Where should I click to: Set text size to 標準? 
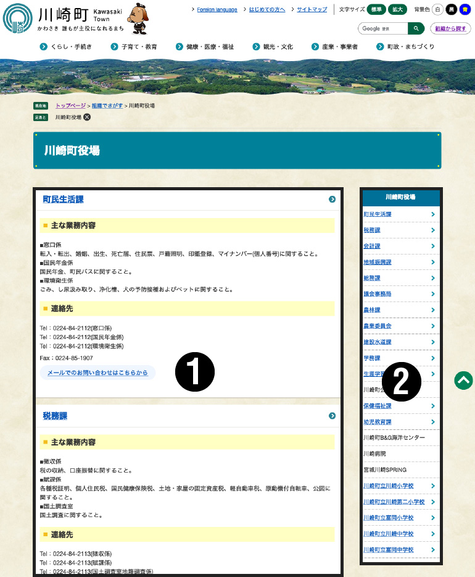[376, 9]
